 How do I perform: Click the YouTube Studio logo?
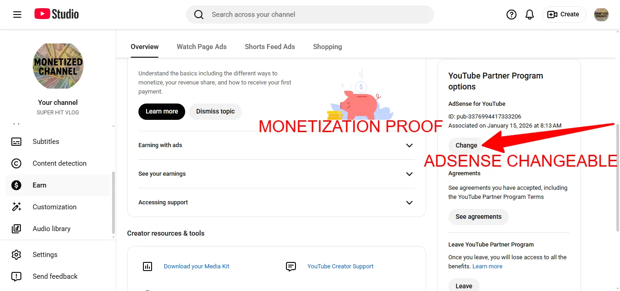[x=57, y=15]
